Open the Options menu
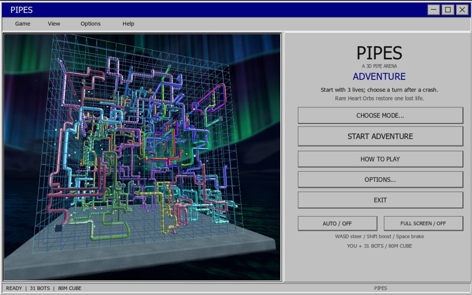This screenshot has height=295, width=472. click(x=90, y=24)
